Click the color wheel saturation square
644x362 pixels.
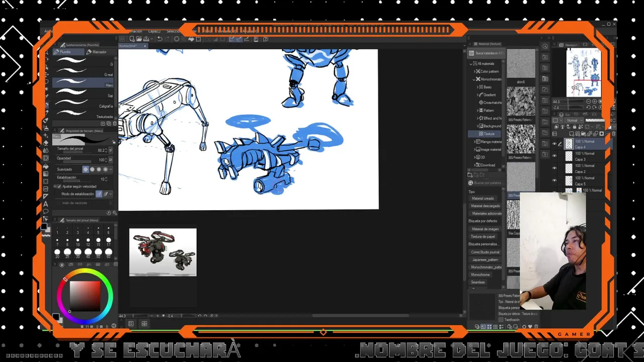click(85, 296)
